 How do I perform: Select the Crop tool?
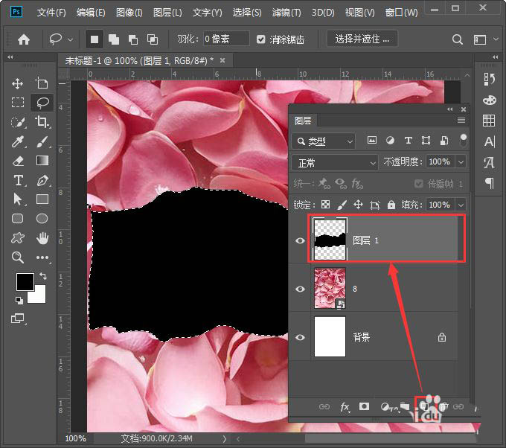42,122
